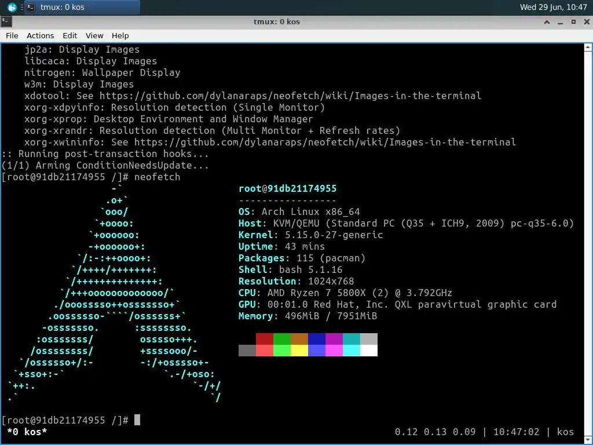Open the window menu icon in the title bar
The height and width of the screenshot is (445, 593).
[x=6, y=21]
